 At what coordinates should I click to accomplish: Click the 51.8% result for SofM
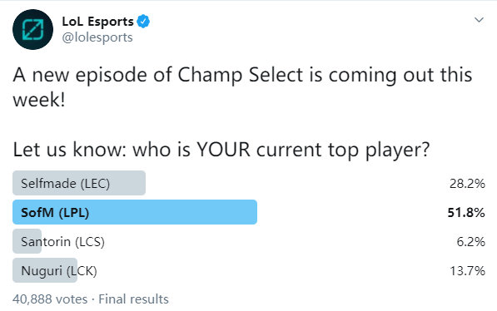(466, 213)
